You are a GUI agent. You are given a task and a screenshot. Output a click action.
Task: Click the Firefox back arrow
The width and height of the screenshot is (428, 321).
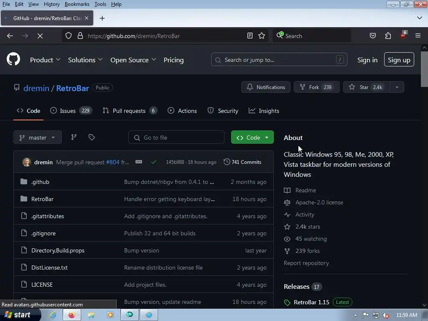pyautogui.click(x=10, y=36)
